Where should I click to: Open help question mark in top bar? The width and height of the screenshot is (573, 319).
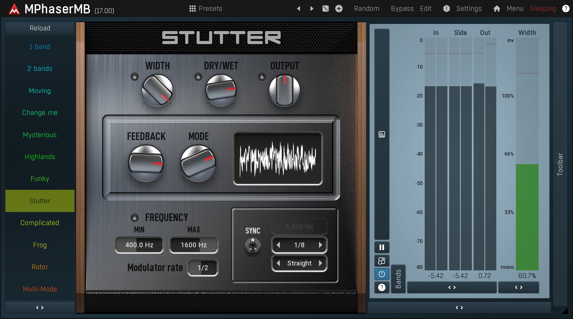(x=566, y=9)
